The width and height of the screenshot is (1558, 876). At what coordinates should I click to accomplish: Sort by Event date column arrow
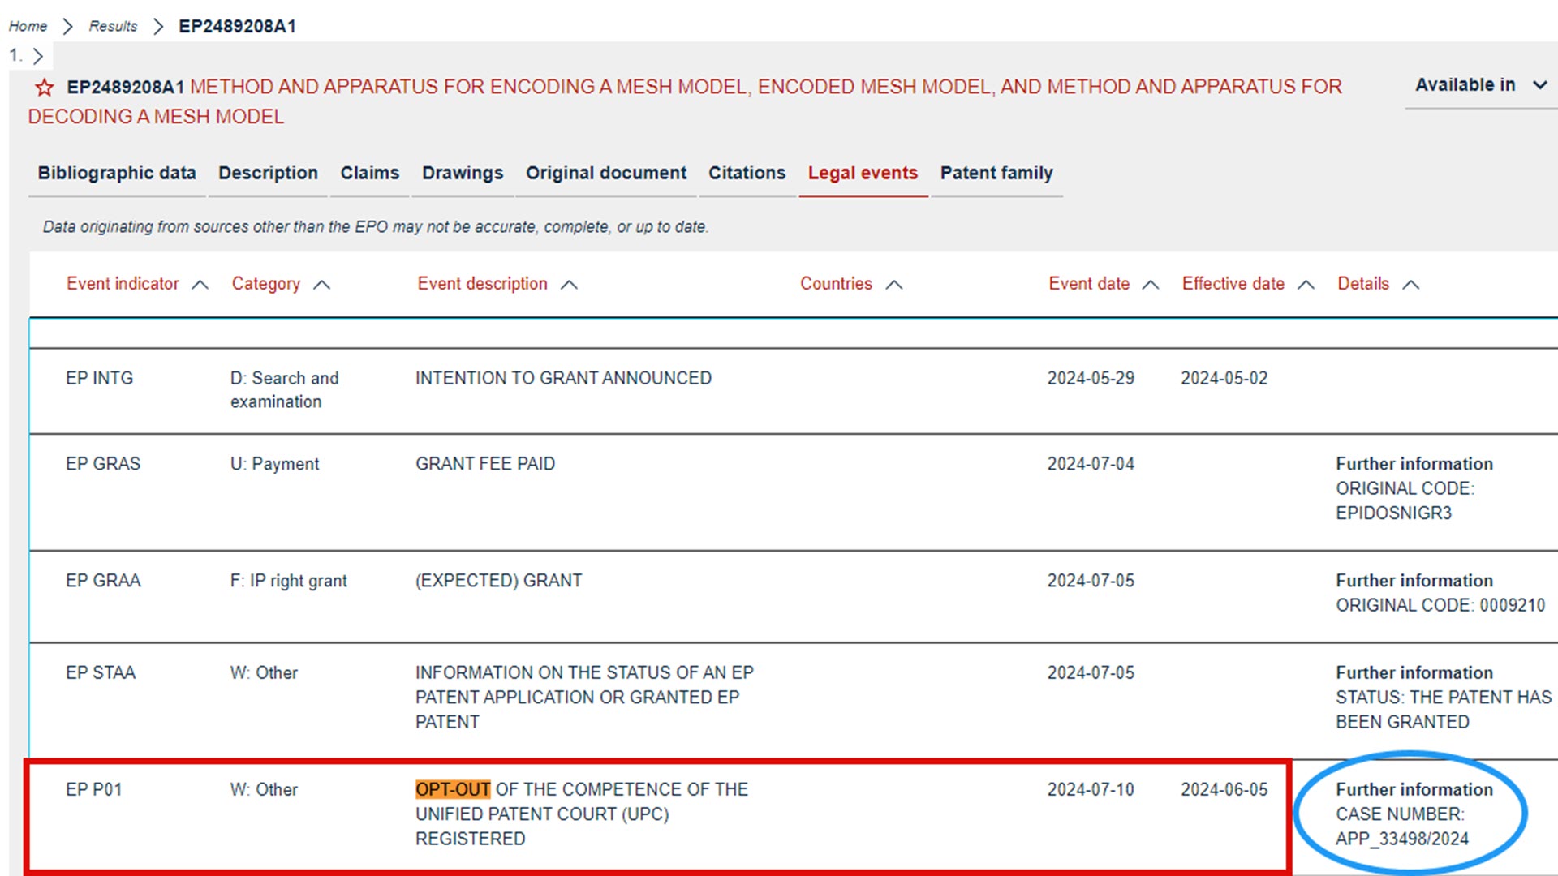[x=1150, y=285]
